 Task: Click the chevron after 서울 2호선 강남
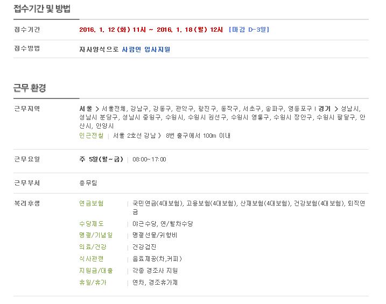(x=159, y=136)
